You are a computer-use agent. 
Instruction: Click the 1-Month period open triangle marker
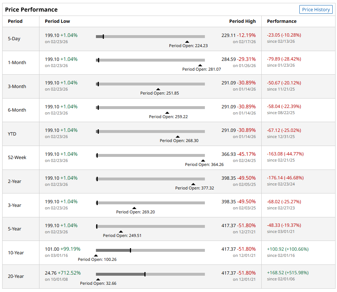pyautogui.click(x=200, y=65)
